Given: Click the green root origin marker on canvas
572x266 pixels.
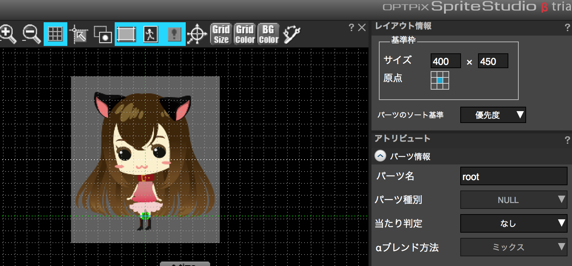Looking at the screenshot, I should 145,216.
